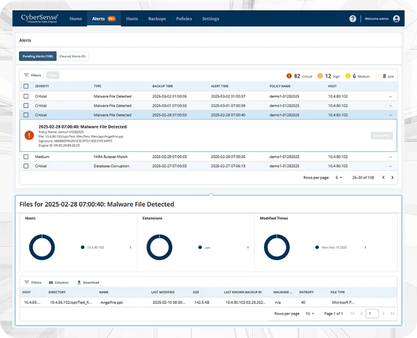Switch to the Cleared Alerts tab
Image resolution: width=417 pixels, height=338 pixels.
(72, 56)
